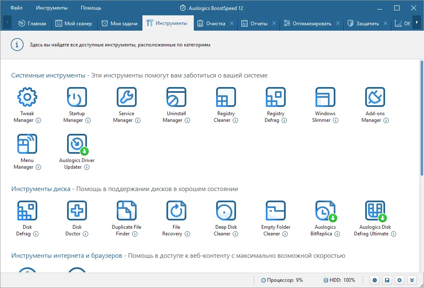Launch Duplicate File Finder

click(127, 211)
